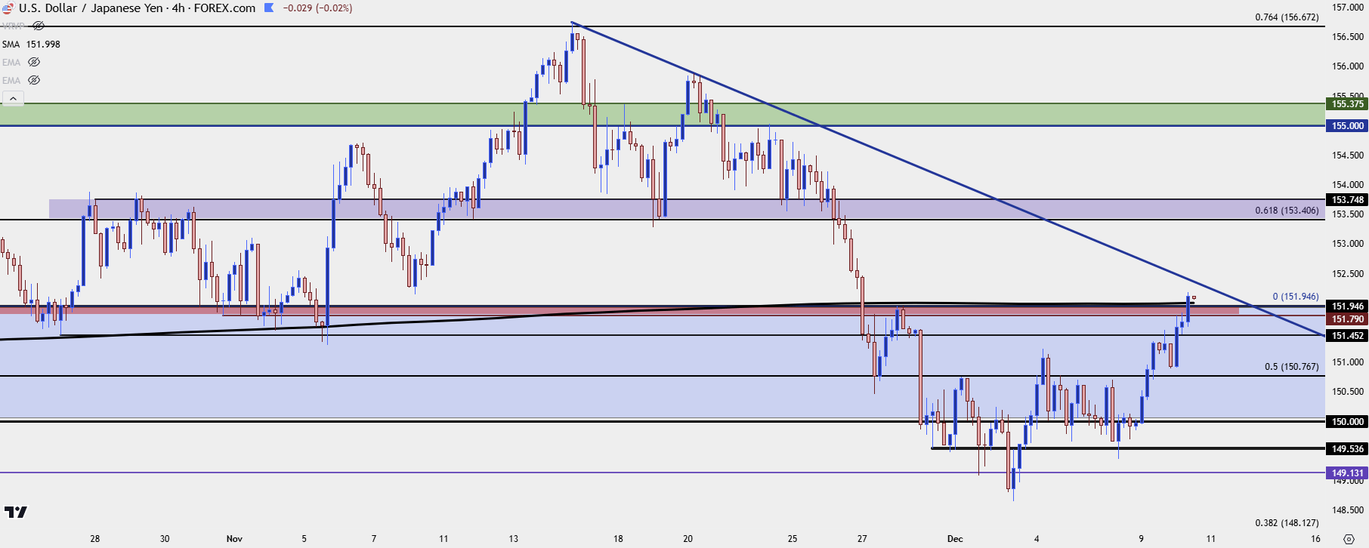Click the 151.452 price axis label
Screen dimensions: 1369x548
point(1347,336)
